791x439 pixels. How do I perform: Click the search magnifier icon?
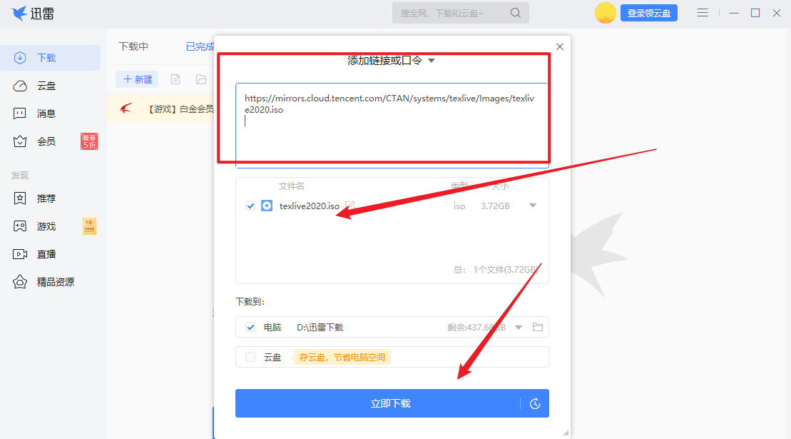tap(515, 13)
